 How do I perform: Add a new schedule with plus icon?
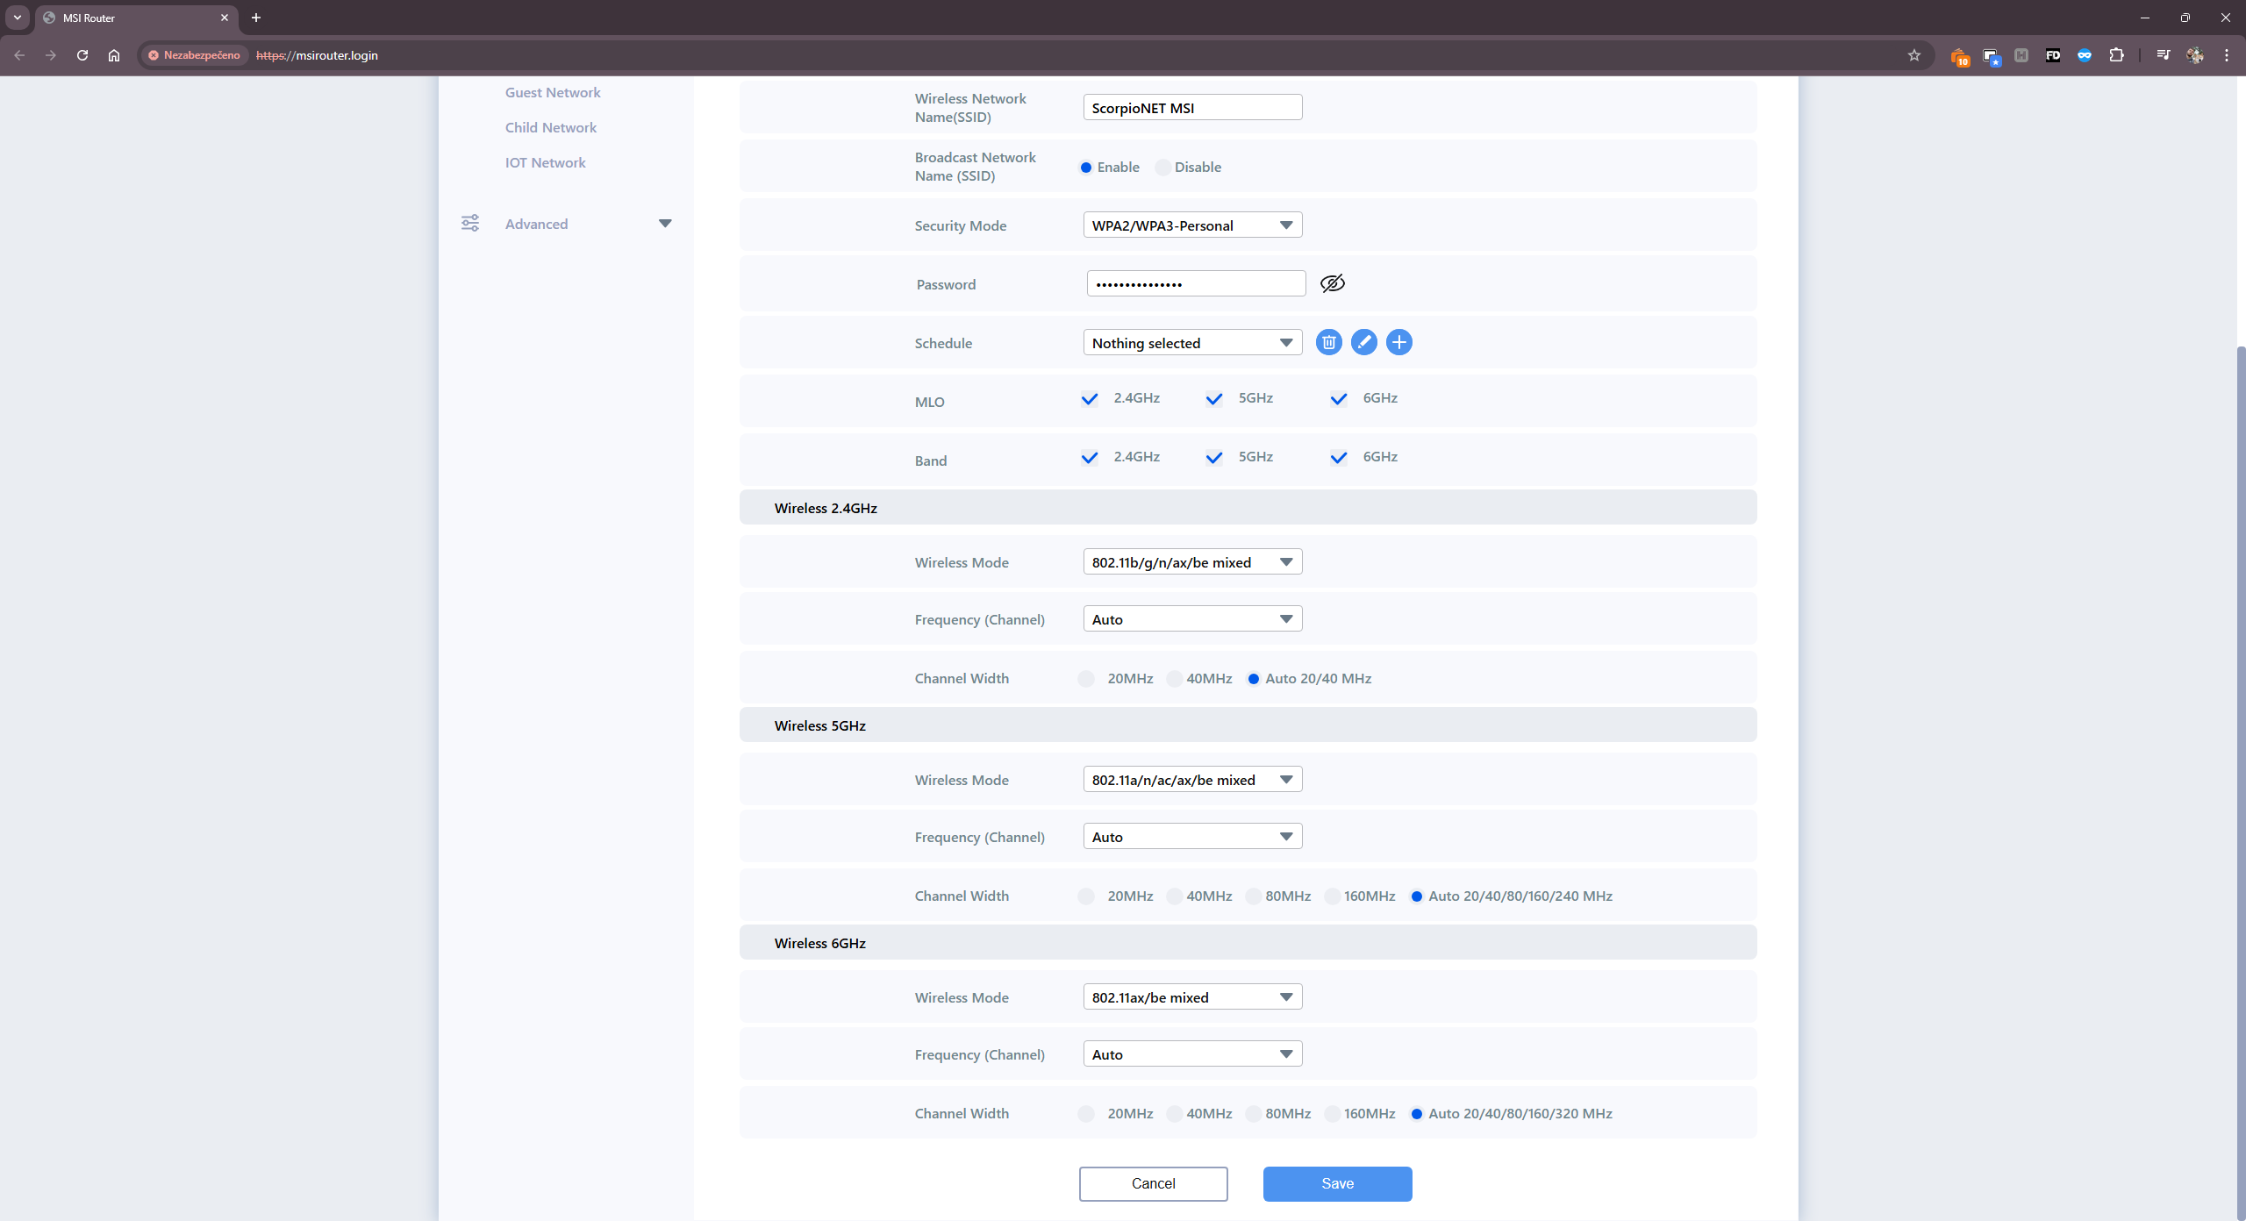(x=1398, y=342)
